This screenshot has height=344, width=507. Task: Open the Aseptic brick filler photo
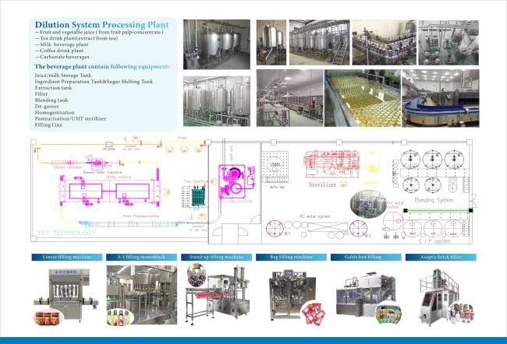click(x=441, y=295)
